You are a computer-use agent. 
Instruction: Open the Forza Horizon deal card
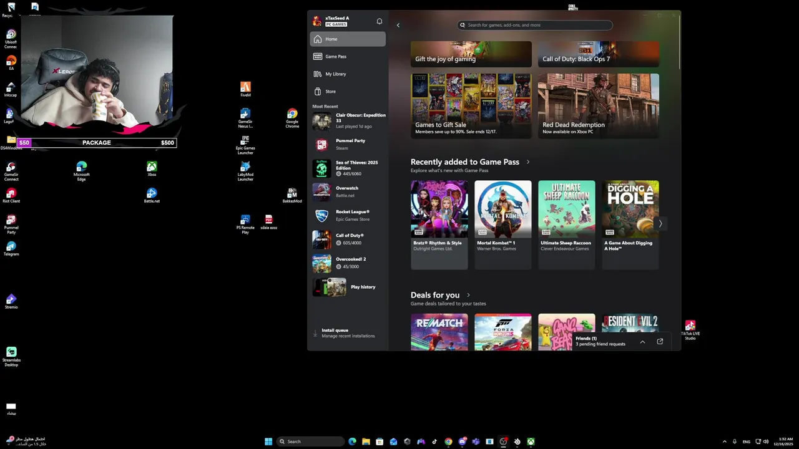pos(503,332)
